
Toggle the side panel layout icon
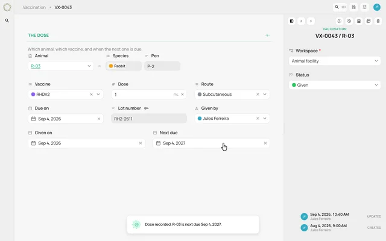pyautogui.click(x=292, y=21)
